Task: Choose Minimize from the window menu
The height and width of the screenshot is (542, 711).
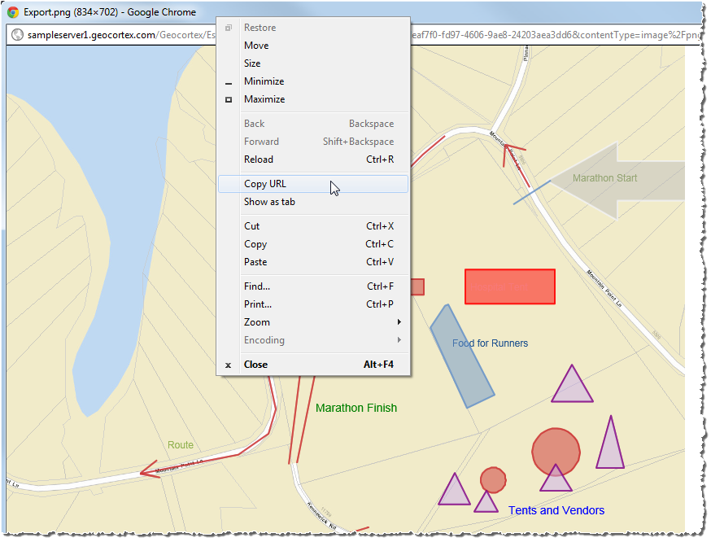Action: (x=264, y=81)
